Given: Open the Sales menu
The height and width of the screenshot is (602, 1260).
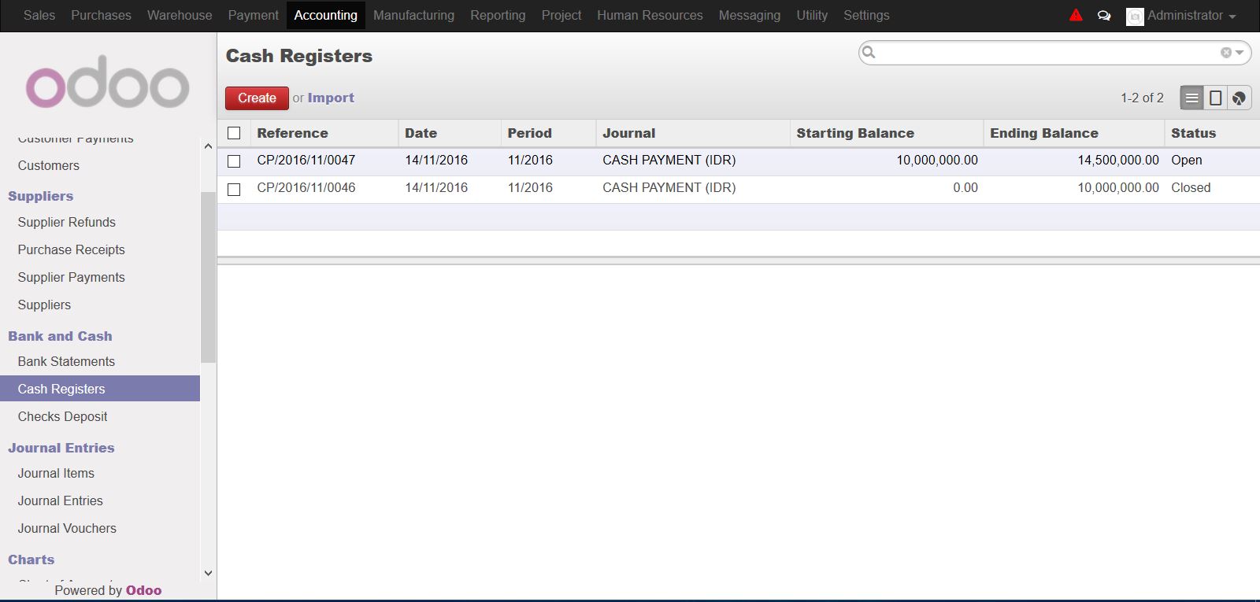Looking at the screenshot, I should pyautogui.click(x=39, y=15).
